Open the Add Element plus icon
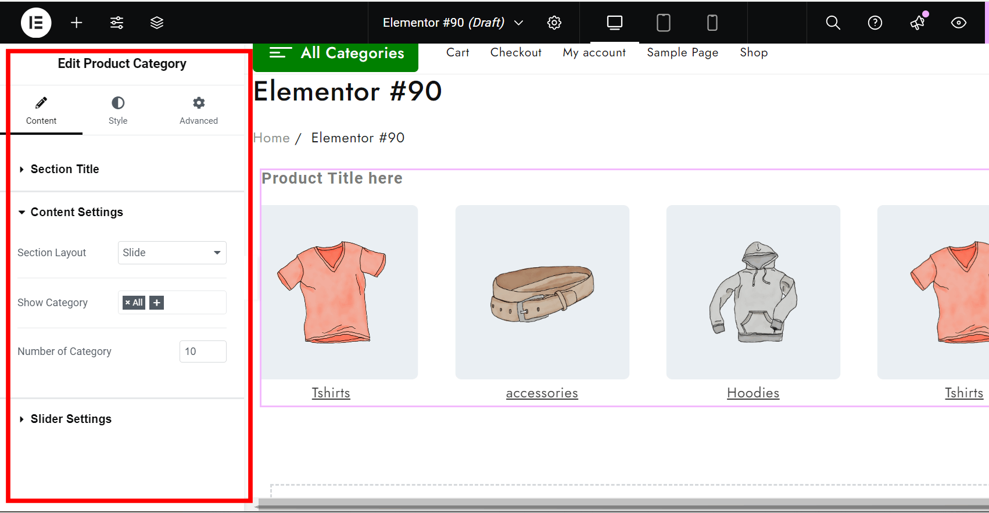 pos(76,23)
